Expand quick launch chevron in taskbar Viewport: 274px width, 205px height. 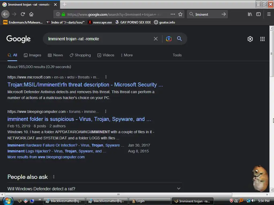[40, 200]
